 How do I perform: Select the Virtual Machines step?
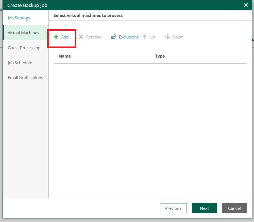tap(23, 33)
